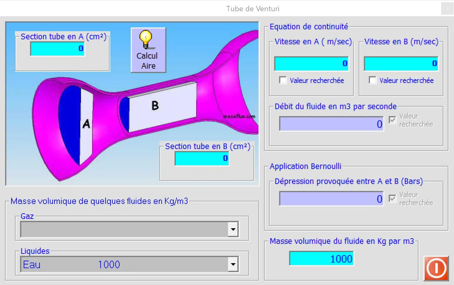Select the Section tube en A input field

57,49
